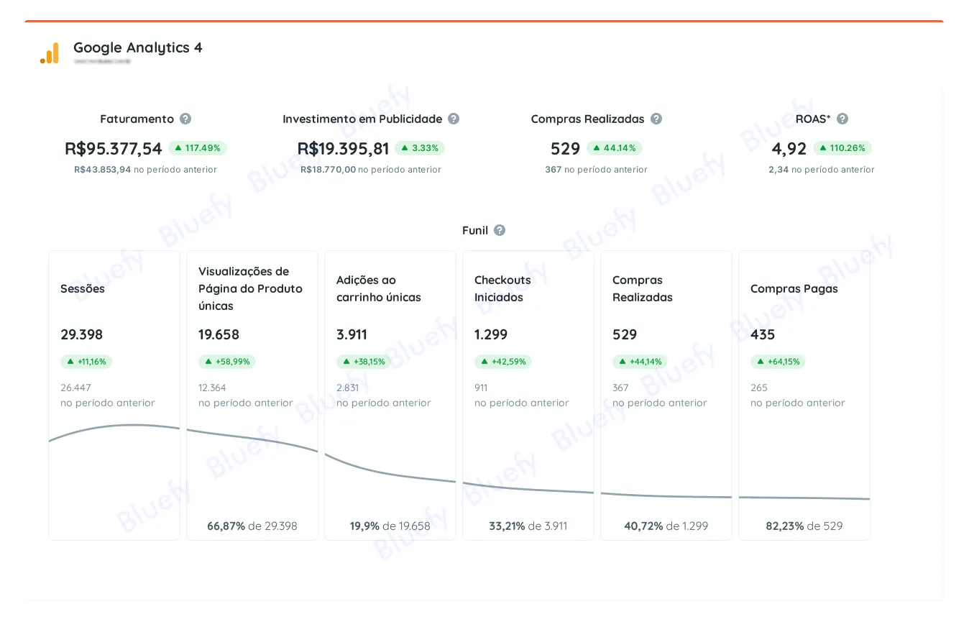Click the +64,15% paid purchases badge
This screenshot has height=622, width=969.
[x=778, y=362]
